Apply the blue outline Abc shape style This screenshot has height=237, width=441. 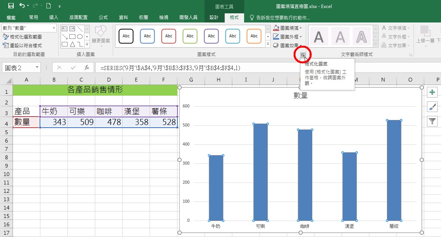[147, 36]
